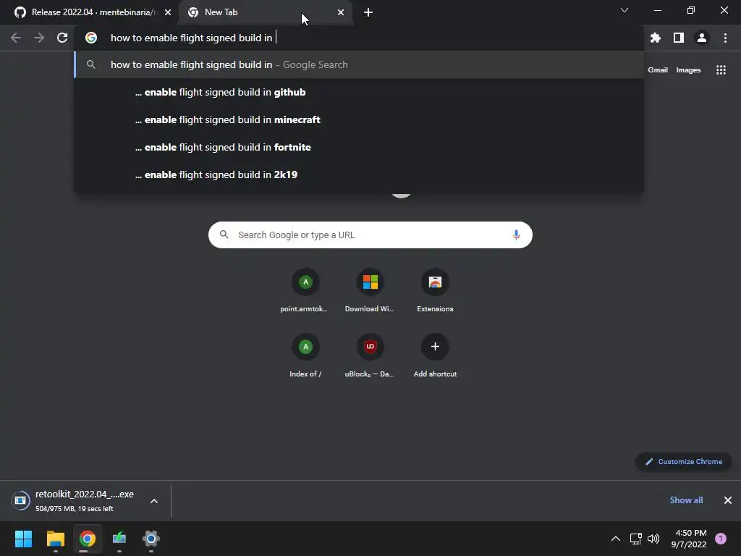Click the forward navigation arrow
Viewport: 741px width, 556px height.
[39, 38]
